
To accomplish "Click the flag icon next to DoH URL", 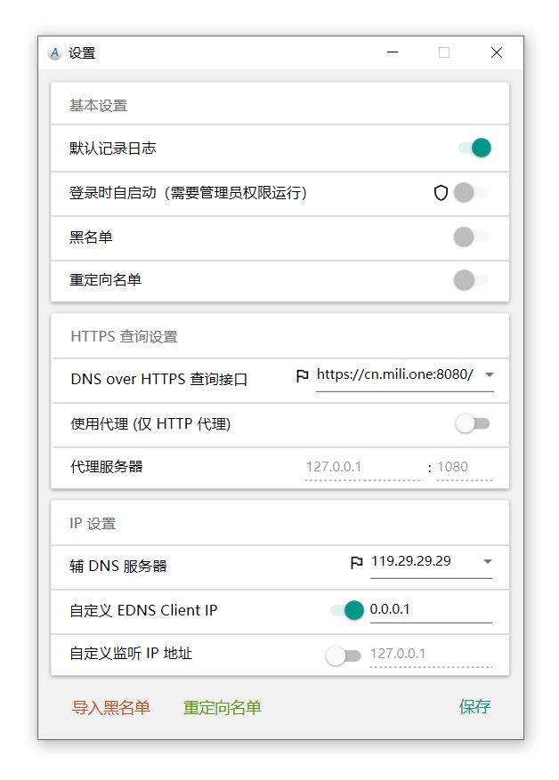I will 303,376.
